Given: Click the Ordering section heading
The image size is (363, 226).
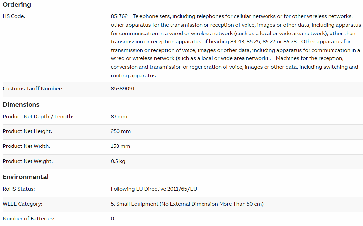Looking at the screenshot, I should pos(17,5).
